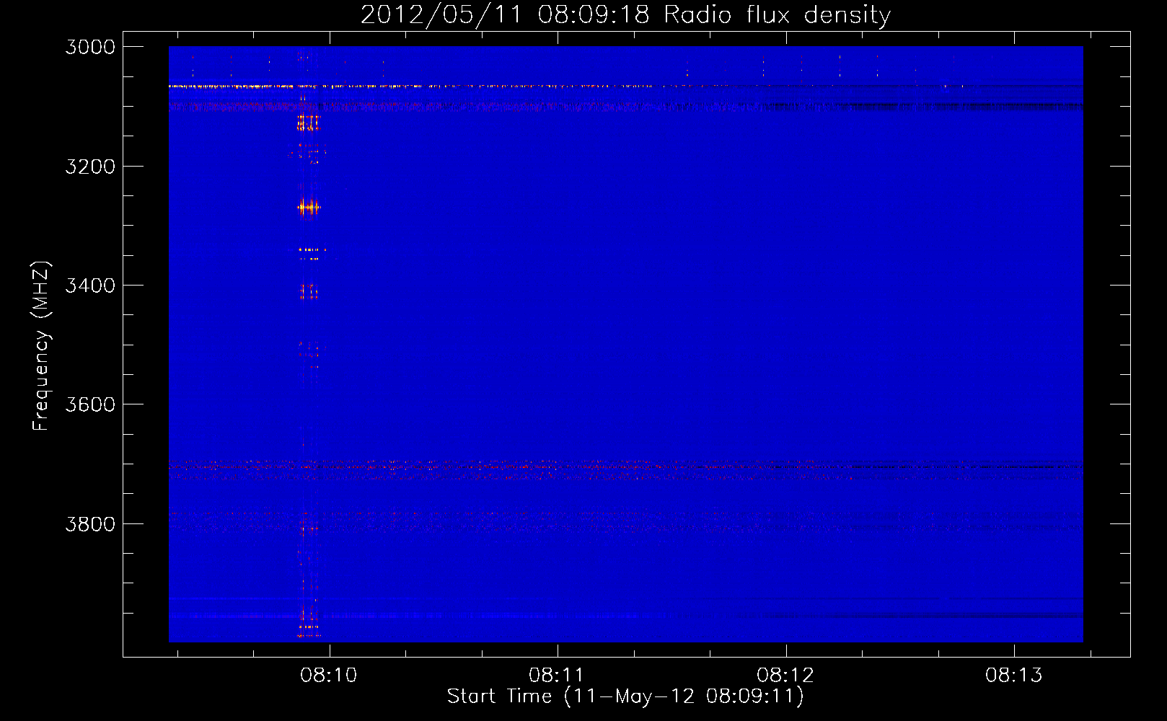Click the 08:12 time axis label

click(785, 676)
